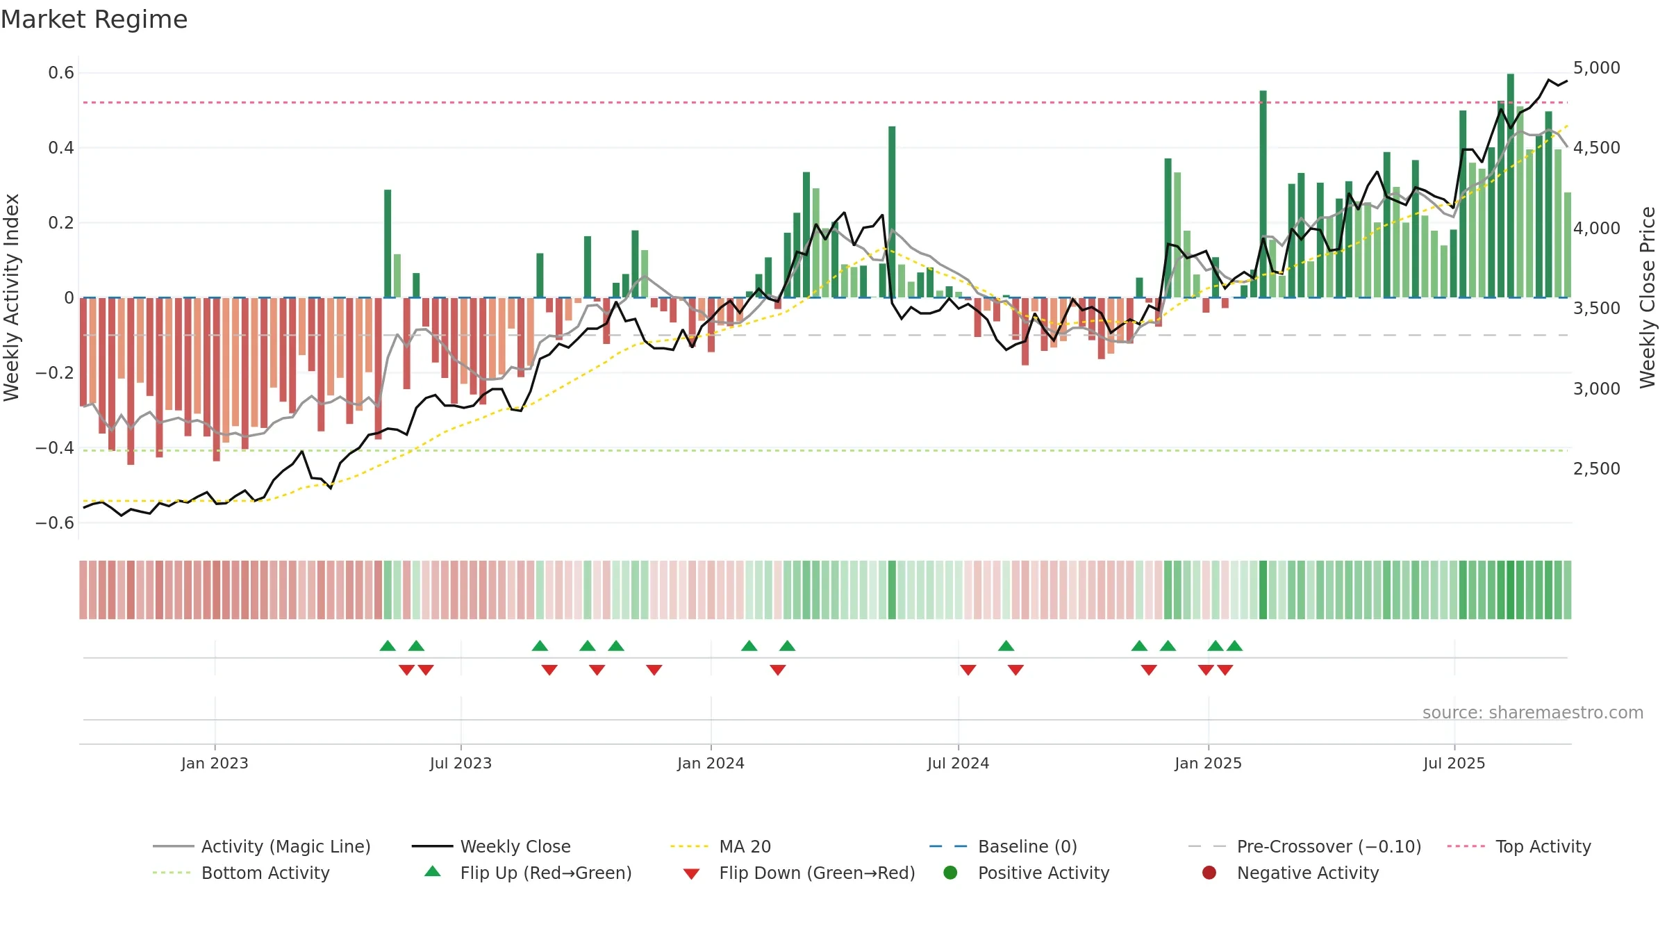Click the Jul 2024 x-axis label
This screenshot has width=1667, height=938.
click(958, 763)
